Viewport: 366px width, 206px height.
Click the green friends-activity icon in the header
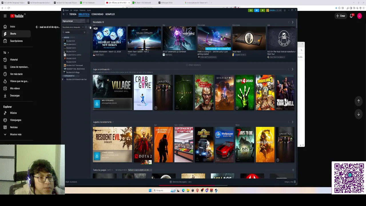pyautogui.click(x=251, y=10)
